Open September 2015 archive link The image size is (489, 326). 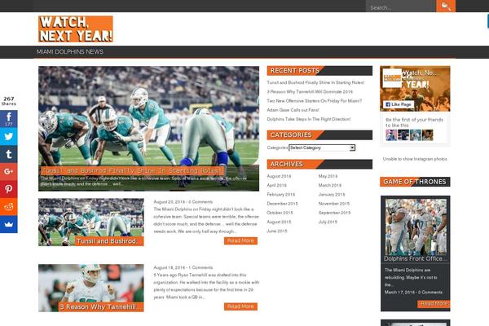[334, 213]
